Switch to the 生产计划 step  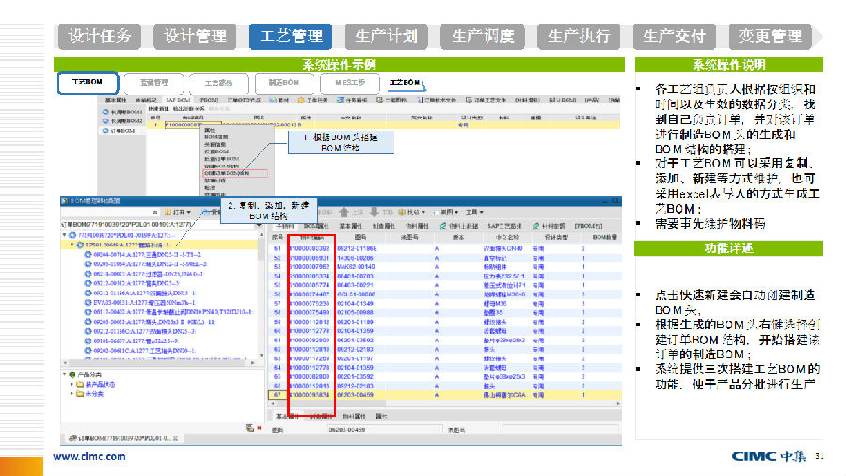[x=386, y=37]
